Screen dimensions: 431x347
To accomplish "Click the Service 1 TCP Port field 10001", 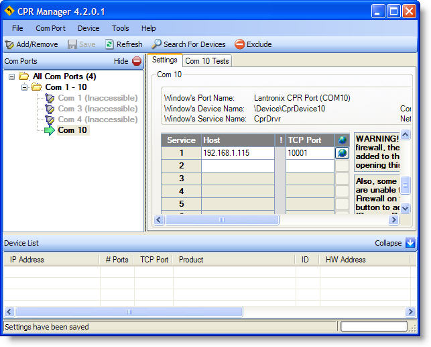I will [310, 153].
